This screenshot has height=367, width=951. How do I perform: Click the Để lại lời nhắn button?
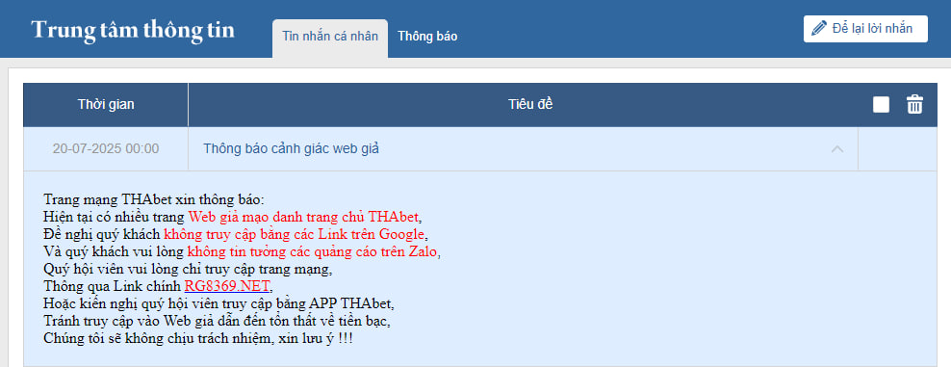865,29
